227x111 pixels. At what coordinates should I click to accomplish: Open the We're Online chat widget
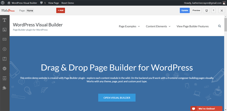[x=206, y=109]
